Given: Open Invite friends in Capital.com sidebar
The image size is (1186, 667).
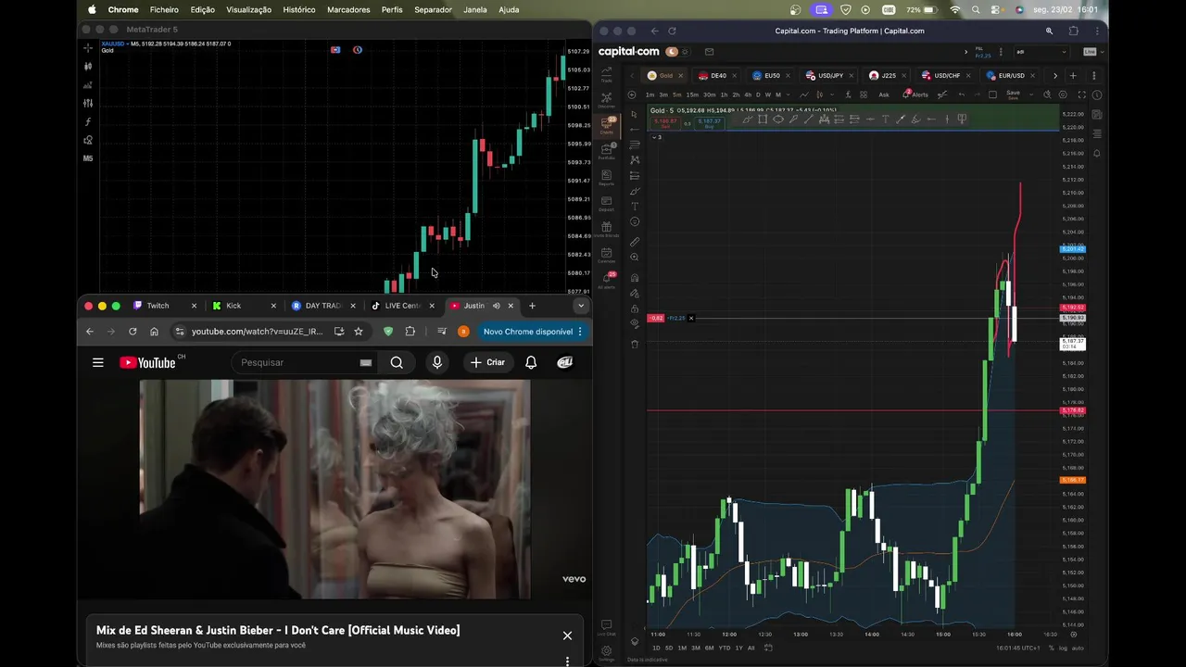Looking at the screenshot, I should click(x=607, y=229).
